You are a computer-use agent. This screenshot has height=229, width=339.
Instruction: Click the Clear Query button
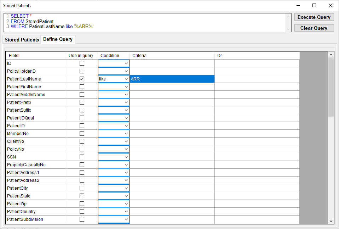click(314, 28)
